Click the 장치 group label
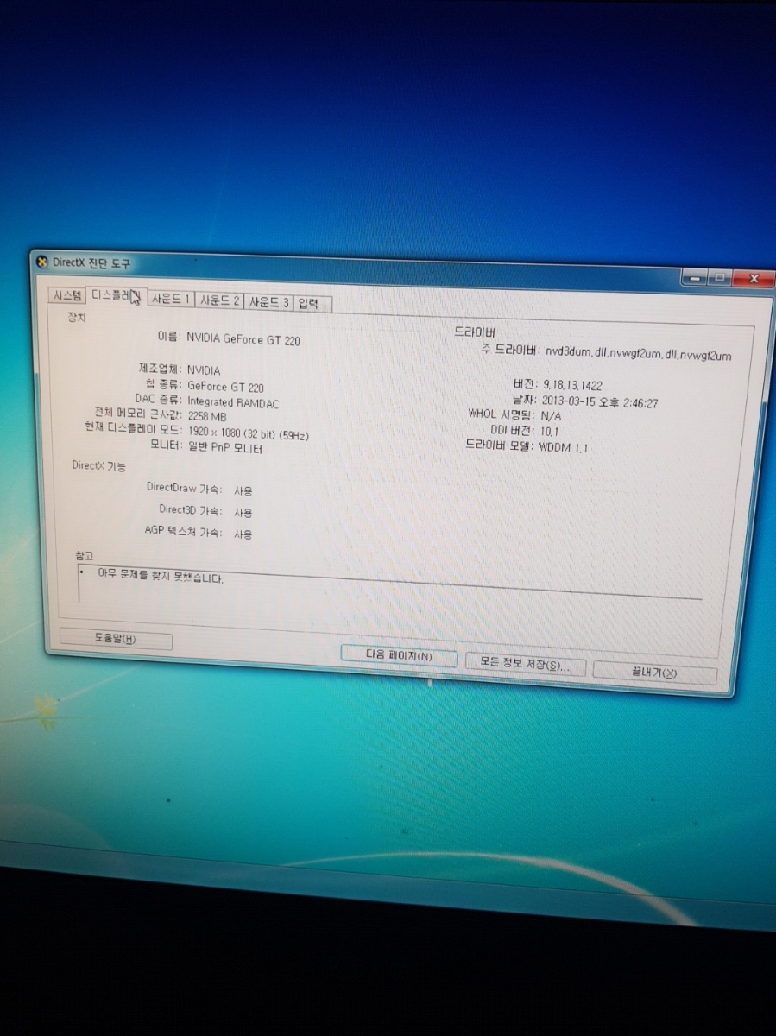The image size is (776, 1036). (x=77, y=317)
